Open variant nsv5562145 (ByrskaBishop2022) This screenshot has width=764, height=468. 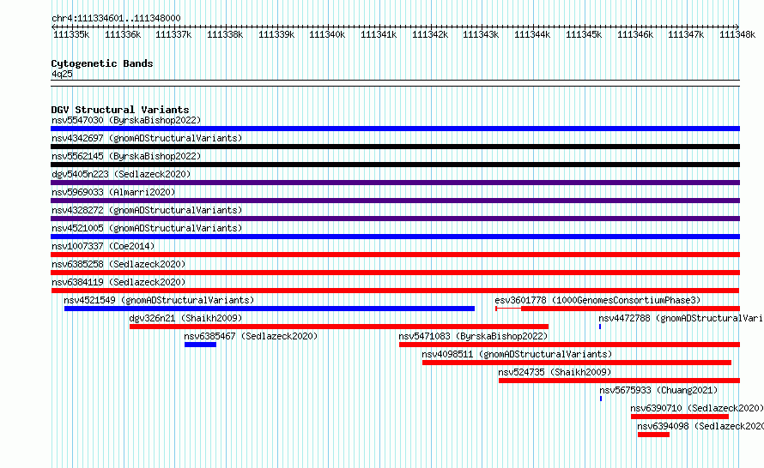tap(126, 156)
